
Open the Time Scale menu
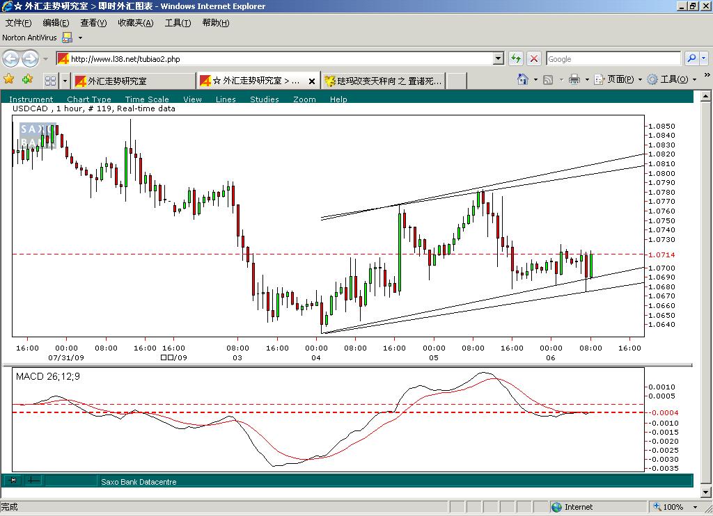pos(147,99)
